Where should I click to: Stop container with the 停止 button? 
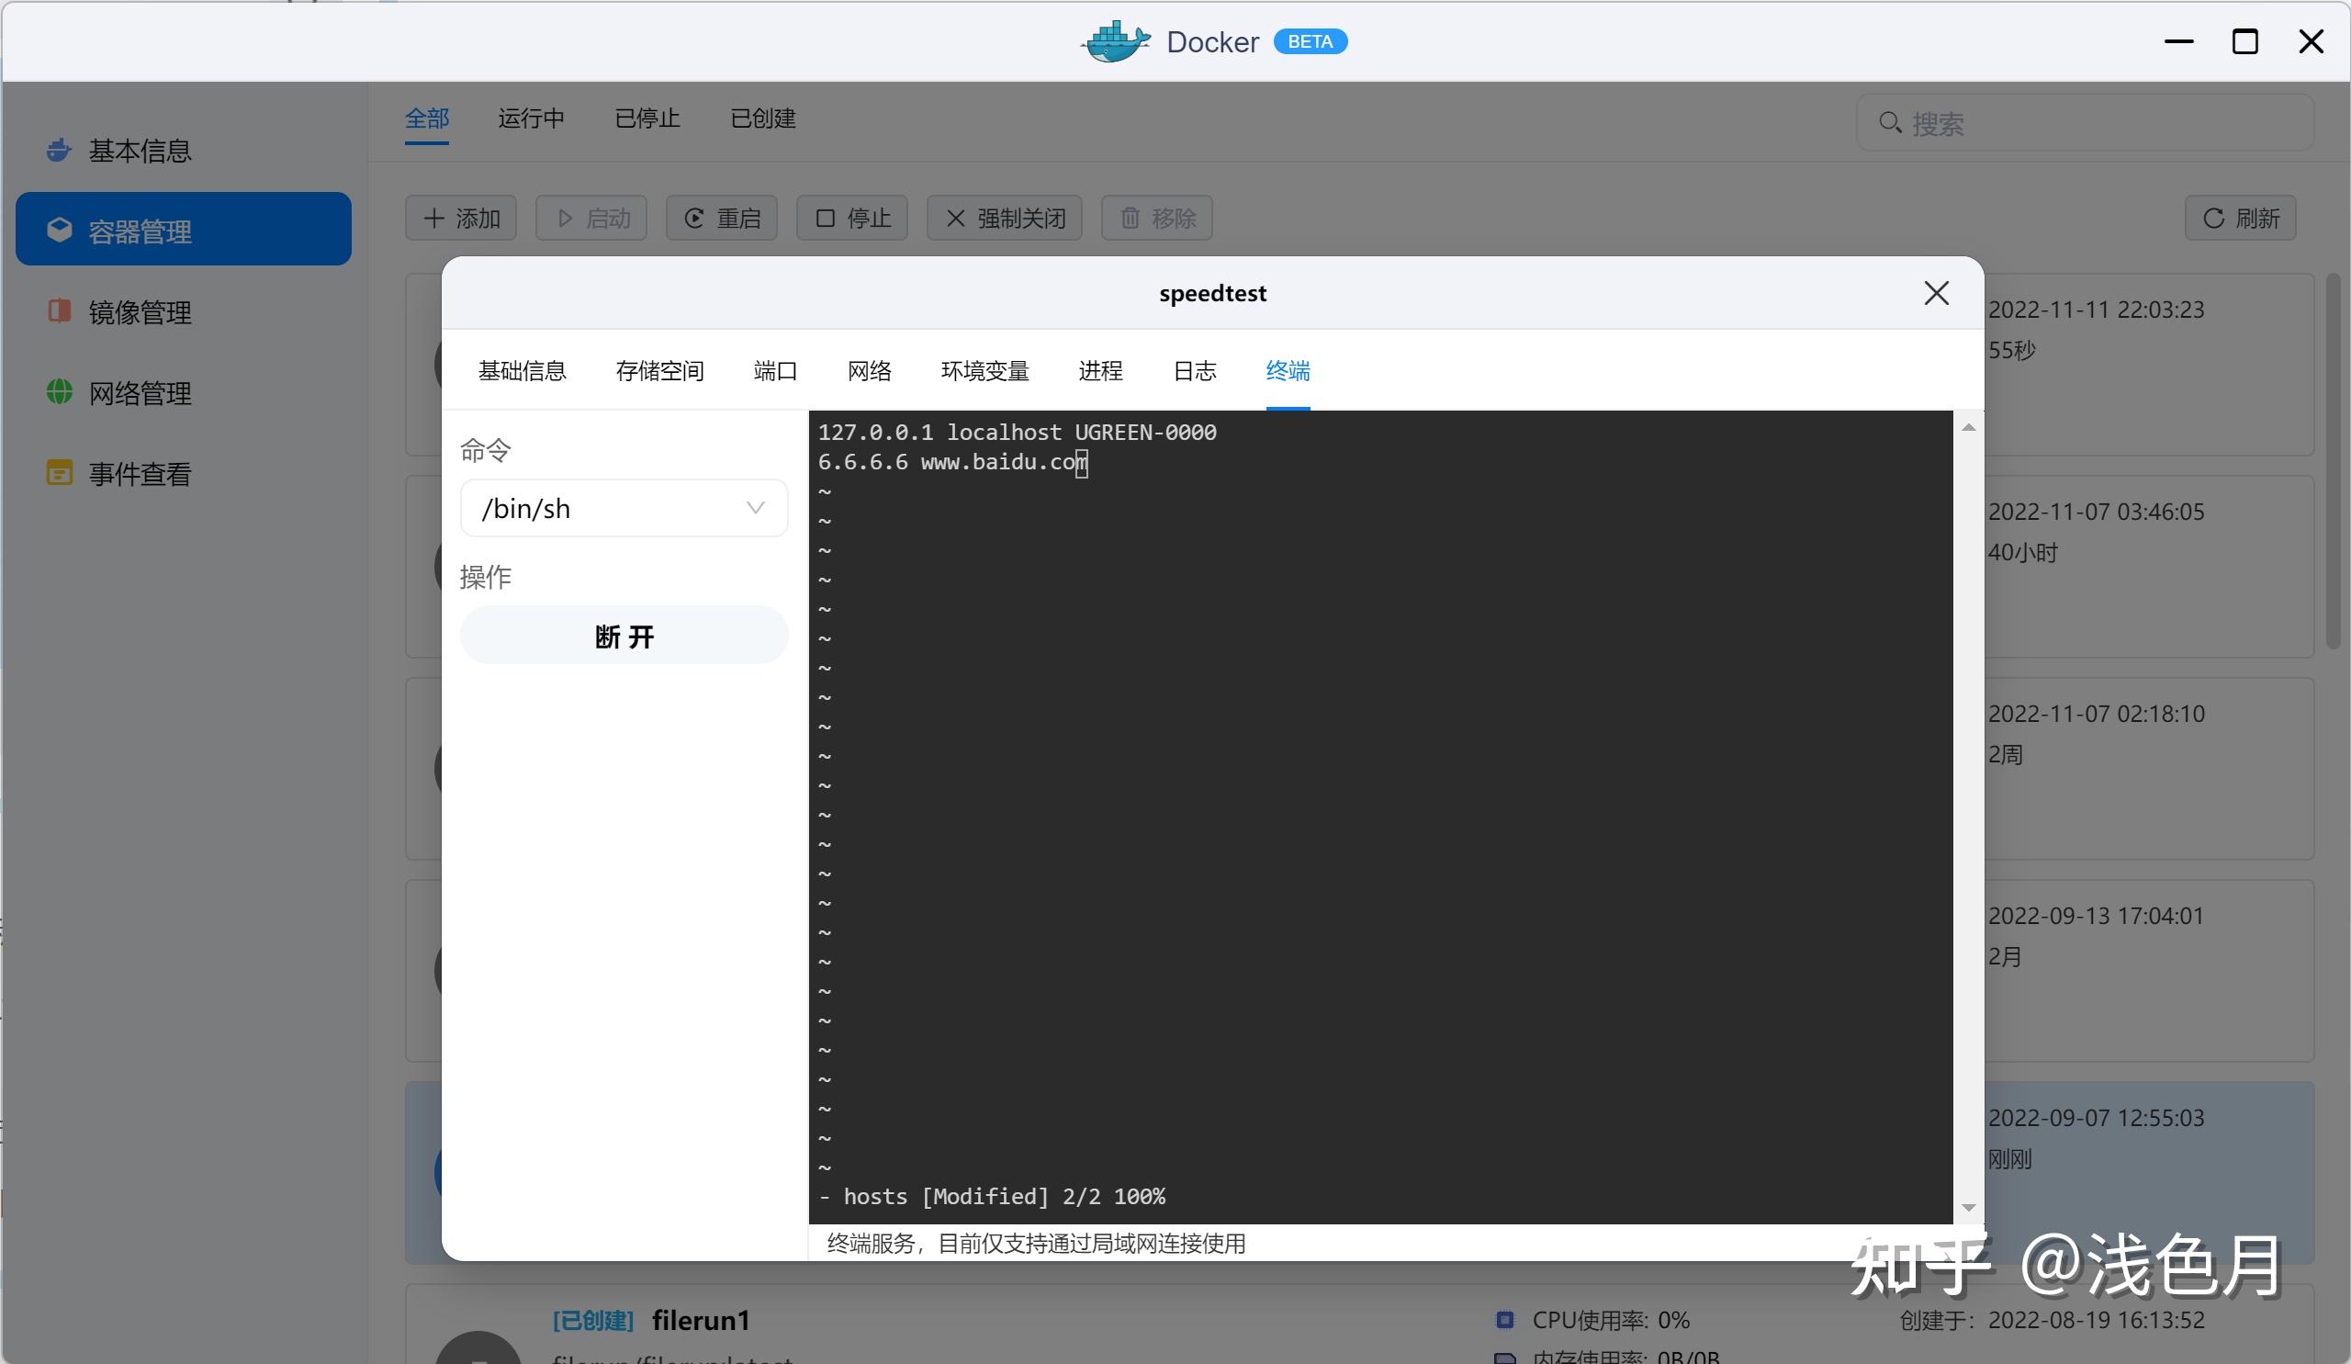849,218
